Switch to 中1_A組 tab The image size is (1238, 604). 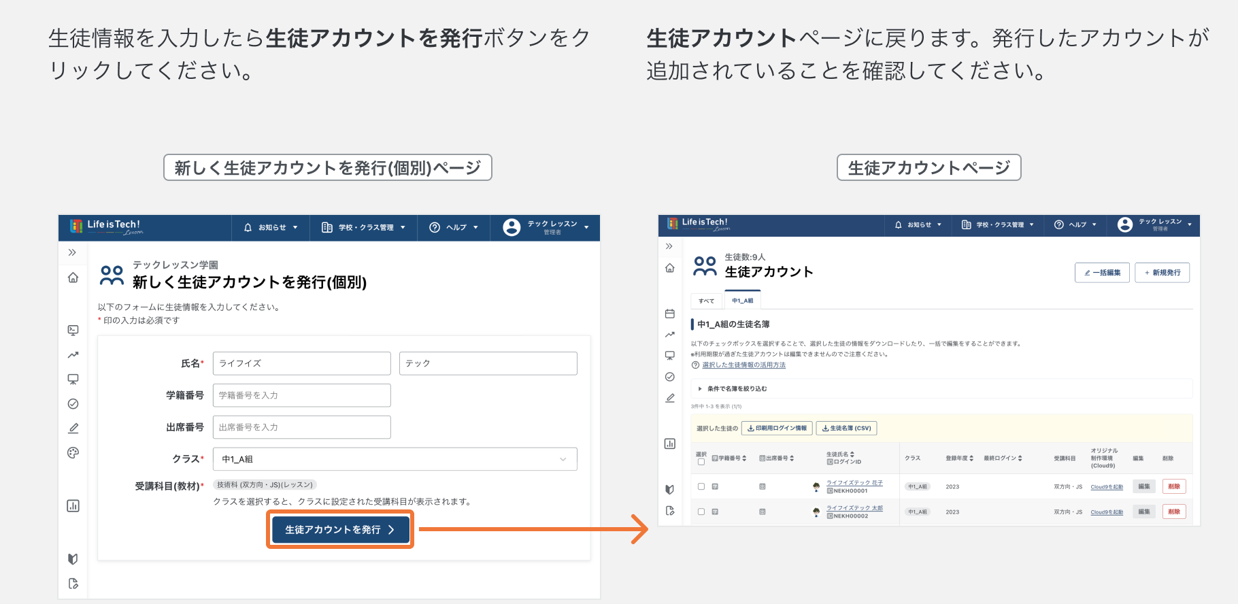743,301
